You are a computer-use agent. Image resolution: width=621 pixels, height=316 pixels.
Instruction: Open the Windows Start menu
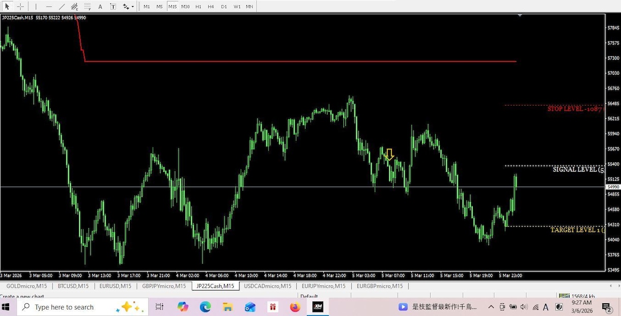click(x=6, y=307)
